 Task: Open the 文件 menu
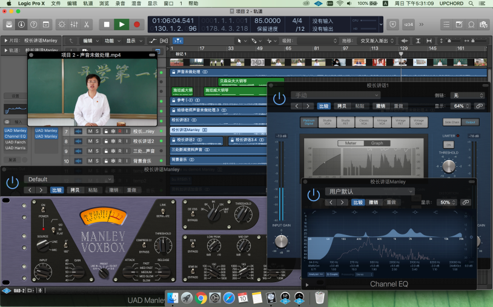point(56,4)
